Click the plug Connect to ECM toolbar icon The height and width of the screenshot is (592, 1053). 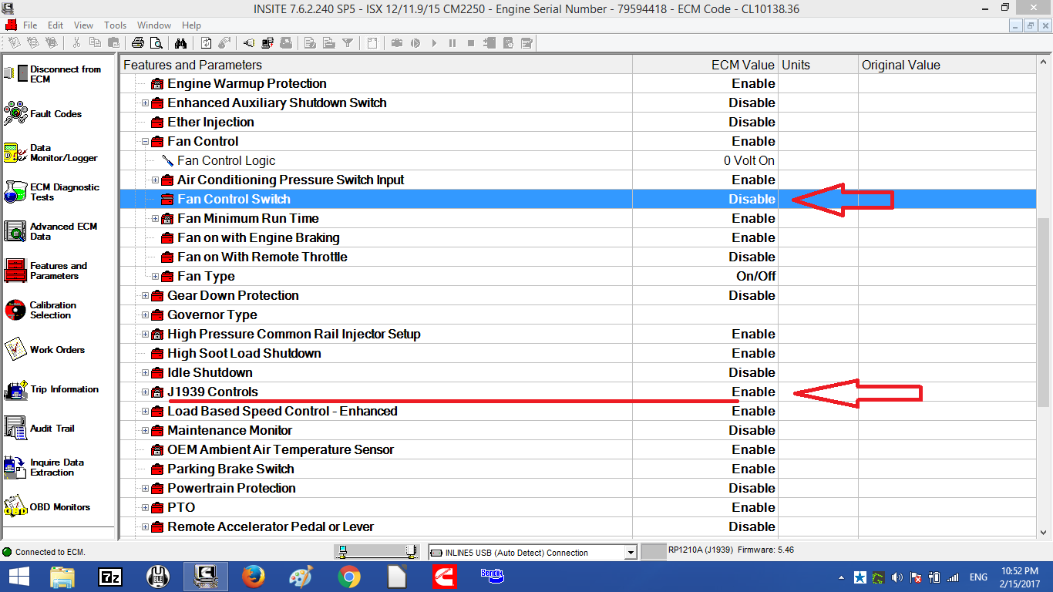249,43
